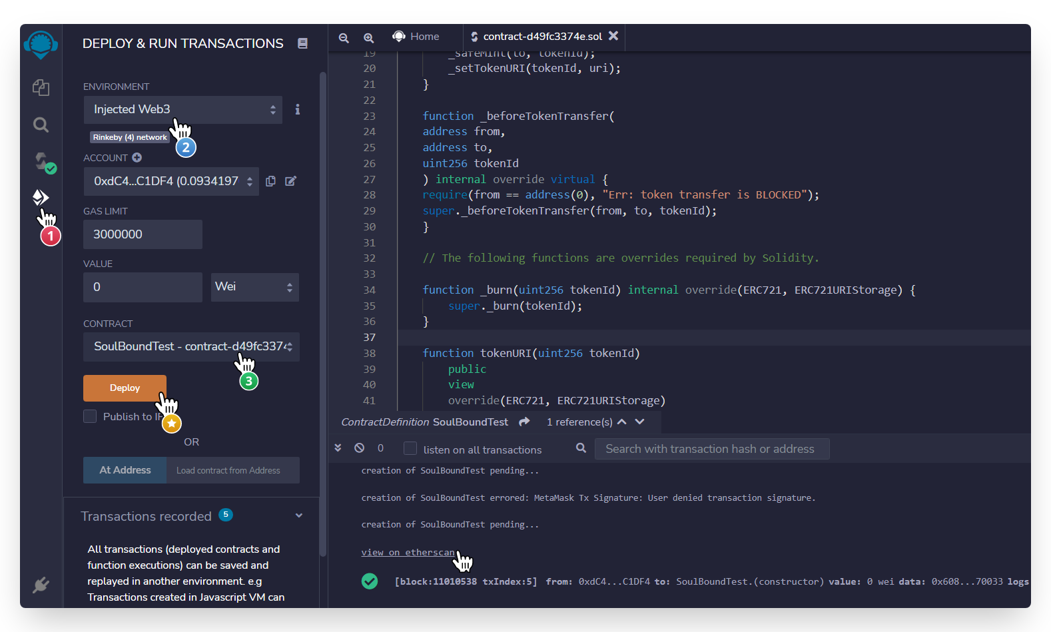Open the Wei unit dropdown
The height and width of the screenshot is (632, 1051).
pos(254,287)
